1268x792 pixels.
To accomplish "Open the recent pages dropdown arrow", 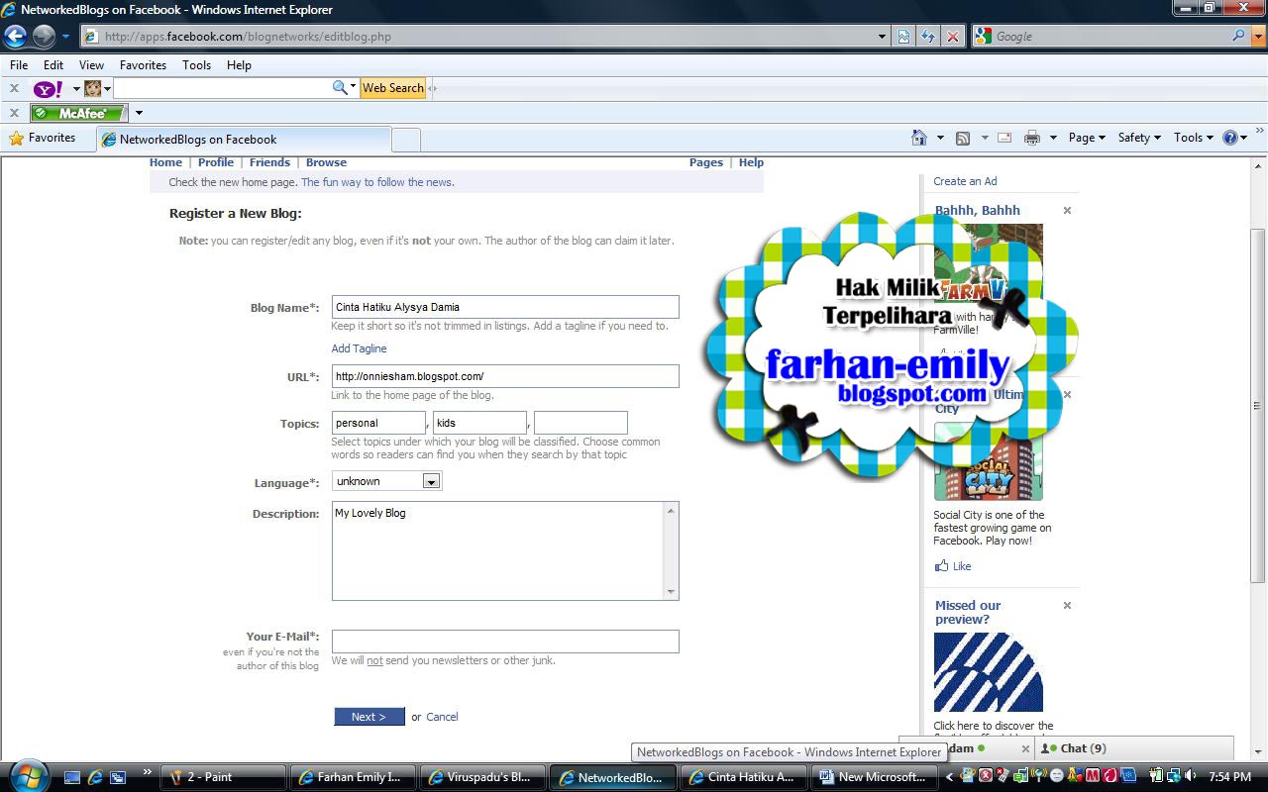I will pos(65,37).
